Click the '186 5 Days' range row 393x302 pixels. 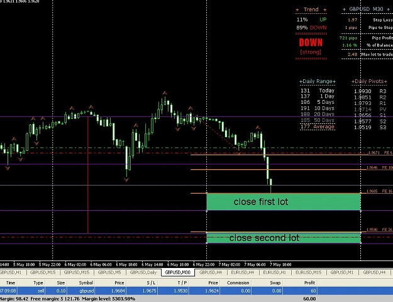[x=318, y=102]
